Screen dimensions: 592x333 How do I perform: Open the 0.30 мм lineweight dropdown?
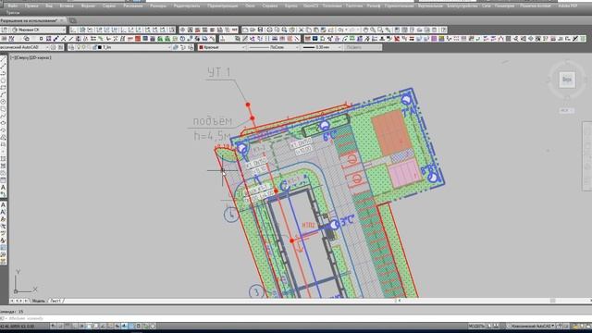(x=322, y=47)
